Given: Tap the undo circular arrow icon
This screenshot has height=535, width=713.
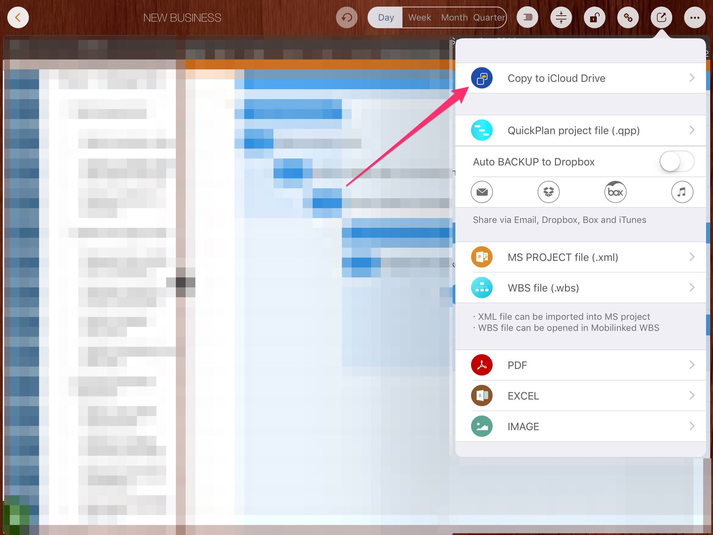Looking at the screenshot, I should coord(347,17).
